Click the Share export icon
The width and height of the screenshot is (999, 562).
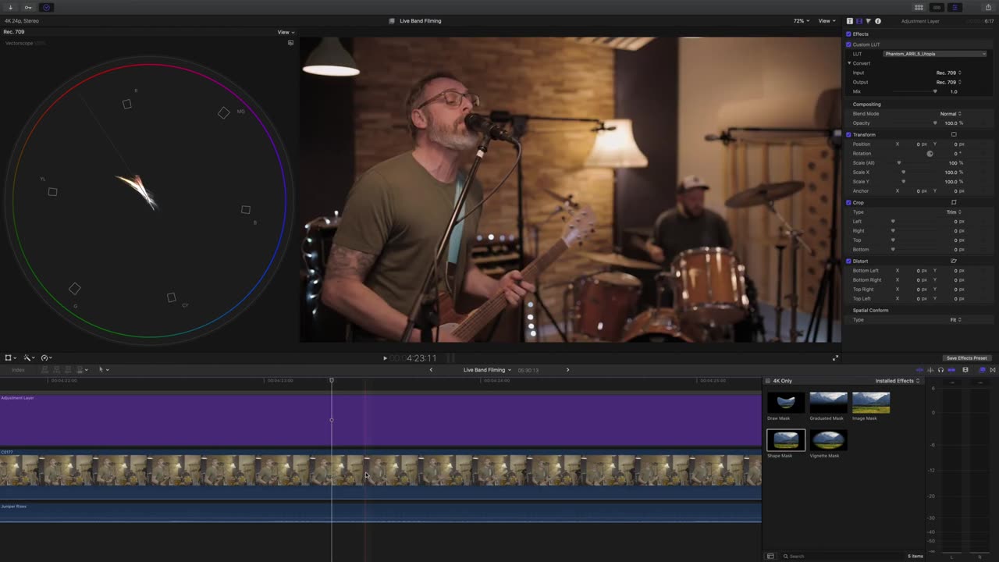coord(988,7)
